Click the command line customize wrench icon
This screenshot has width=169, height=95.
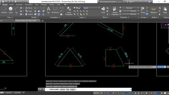coord(43,89)
